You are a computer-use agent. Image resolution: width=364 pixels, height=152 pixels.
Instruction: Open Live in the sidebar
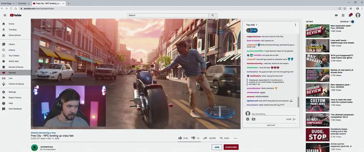(x=15, y=78)
